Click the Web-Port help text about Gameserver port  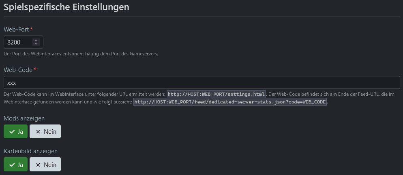coord(81,54)
